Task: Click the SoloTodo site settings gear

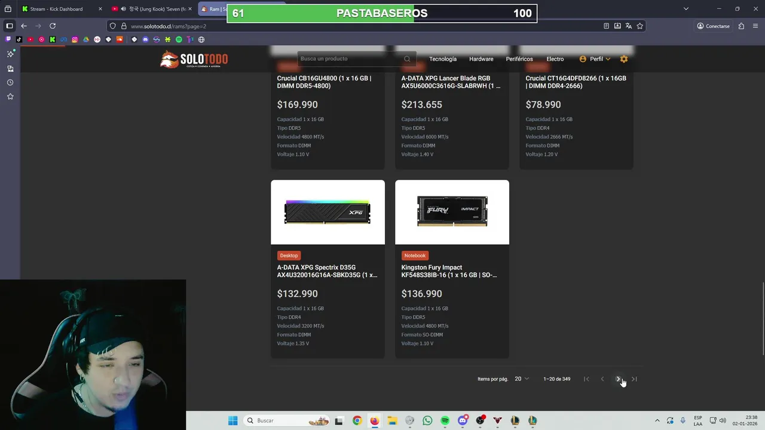Action: pos(624,59)
